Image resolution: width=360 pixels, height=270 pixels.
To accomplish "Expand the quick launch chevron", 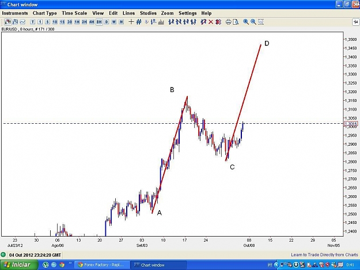I will point(70,263).
